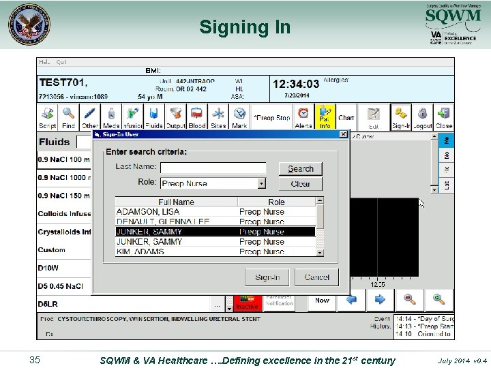Click the Clear button in dialog
This screenshot has width=491, height=368.
(x=300, y=184)
